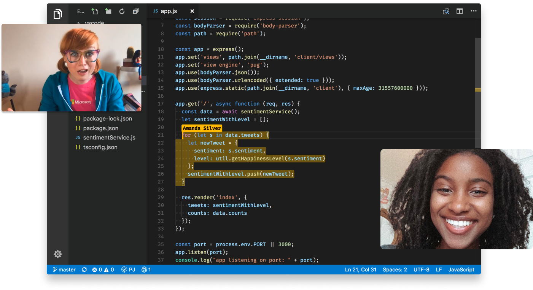Open sentimentService.js in Explorer
Screen dimensions: 533x290
point(105,138)
